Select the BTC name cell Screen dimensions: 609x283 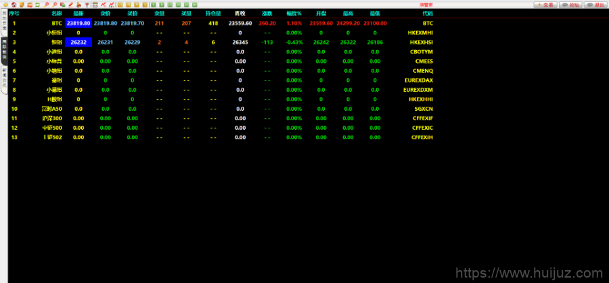point(57,23)
